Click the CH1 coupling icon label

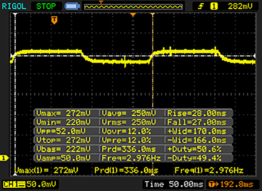click(x=14, y=184)
